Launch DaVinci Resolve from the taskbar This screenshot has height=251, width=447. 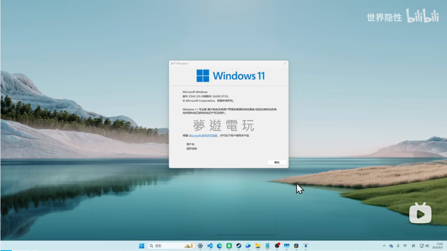(296, 246)
